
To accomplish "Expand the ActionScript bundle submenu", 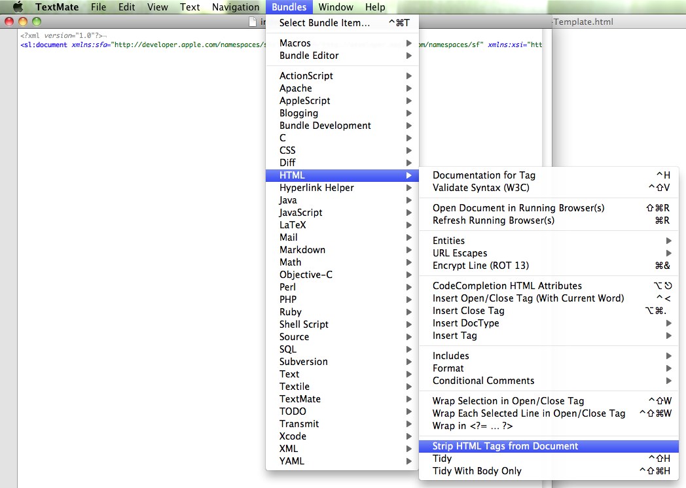I will [x=342, y=76].
